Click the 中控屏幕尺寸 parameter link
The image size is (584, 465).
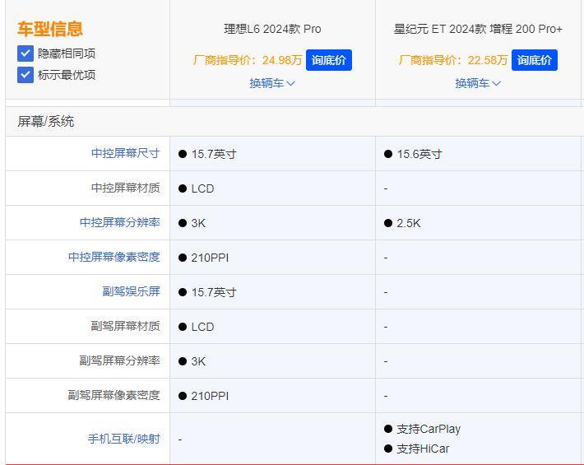pos(125,154)
